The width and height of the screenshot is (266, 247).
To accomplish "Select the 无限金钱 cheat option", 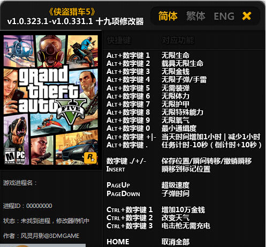I will 176,72.
